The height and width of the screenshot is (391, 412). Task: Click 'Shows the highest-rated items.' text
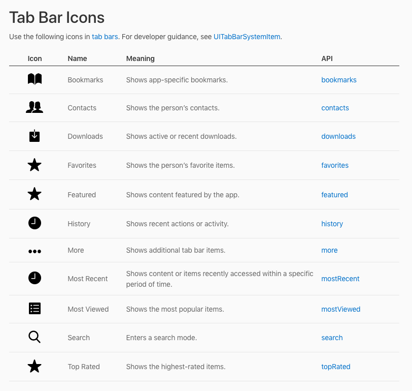(176, 367)
